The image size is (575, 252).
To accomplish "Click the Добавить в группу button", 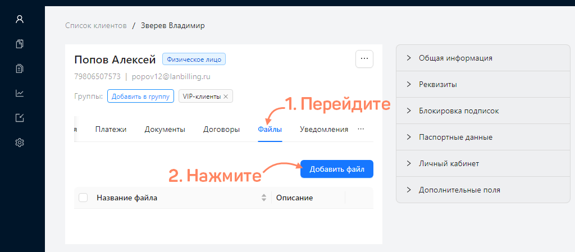I will click(x=140, y=97).
